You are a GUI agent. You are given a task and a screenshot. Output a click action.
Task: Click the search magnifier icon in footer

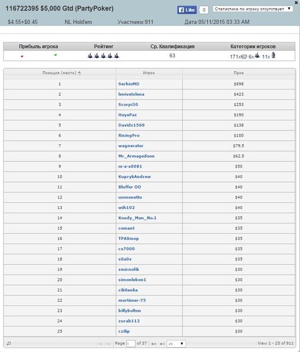pyautogui.click(x=9, y=343)
